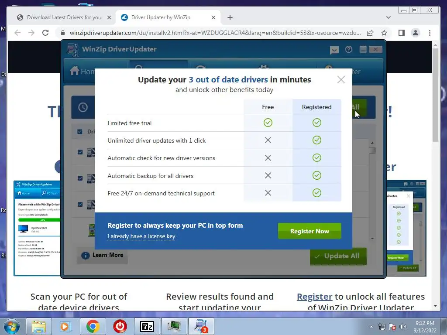Viewport: 447px width, 335px height.
Task: Click the driver list scrollbar down arrow
Action: coord(372,238)
